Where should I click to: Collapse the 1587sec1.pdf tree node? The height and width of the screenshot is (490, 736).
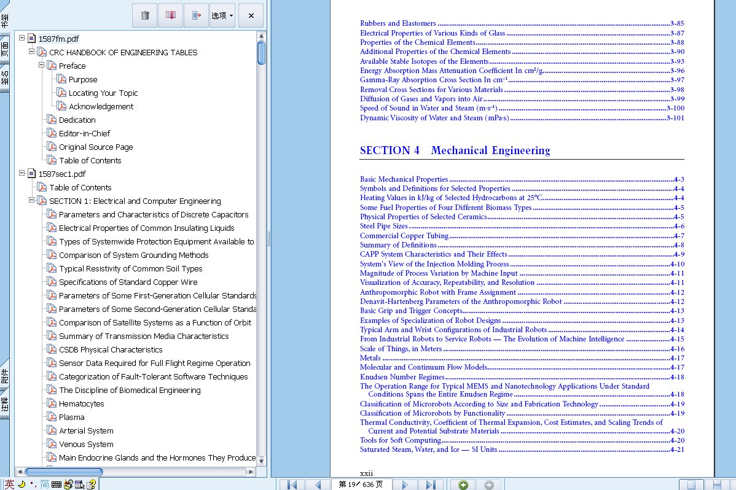(22, 173)
